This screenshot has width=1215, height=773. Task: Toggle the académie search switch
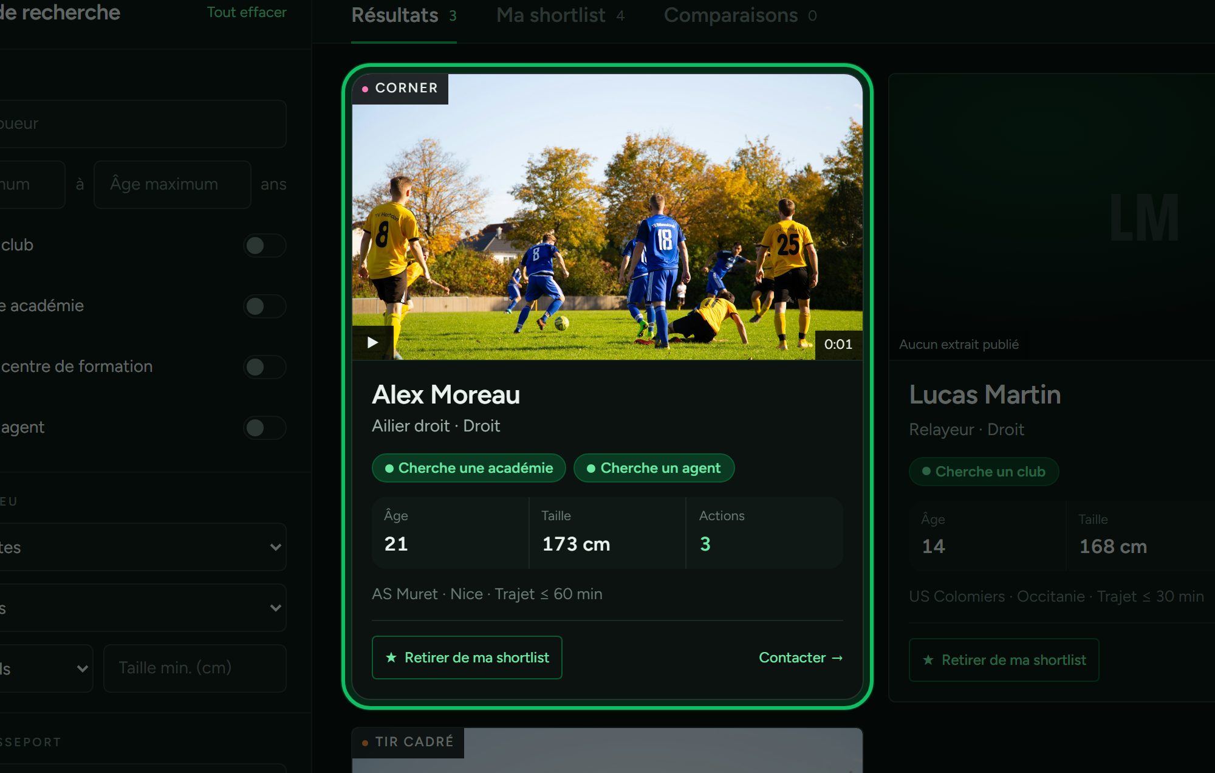click(264, 306)
